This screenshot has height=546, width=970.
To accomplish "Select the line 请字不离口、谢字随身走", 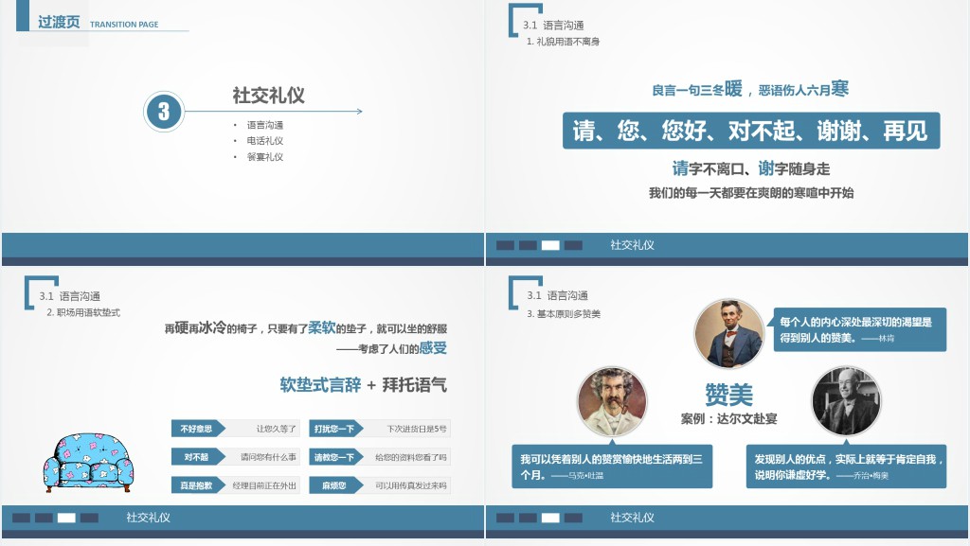I will click(x=751, y=168).
